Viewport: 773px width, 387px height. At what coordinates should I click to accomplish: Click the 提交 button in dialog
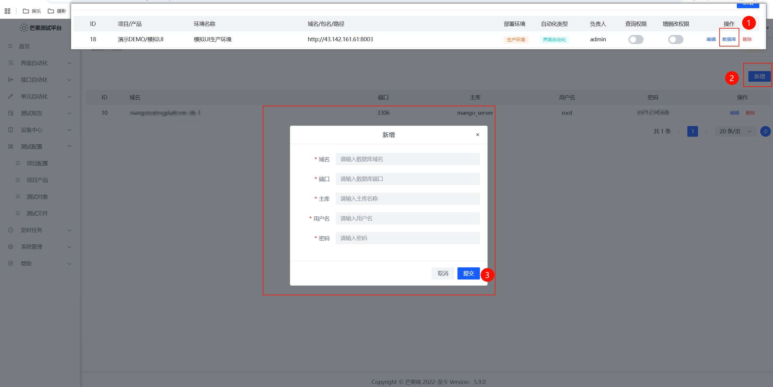coord(468,273)
